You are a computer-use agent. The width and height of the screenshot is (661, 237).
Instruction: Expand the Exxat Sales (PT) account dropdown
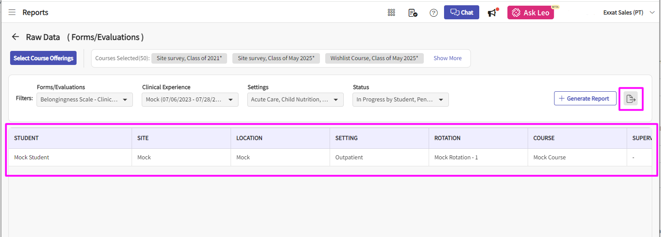tap(629, 13)
